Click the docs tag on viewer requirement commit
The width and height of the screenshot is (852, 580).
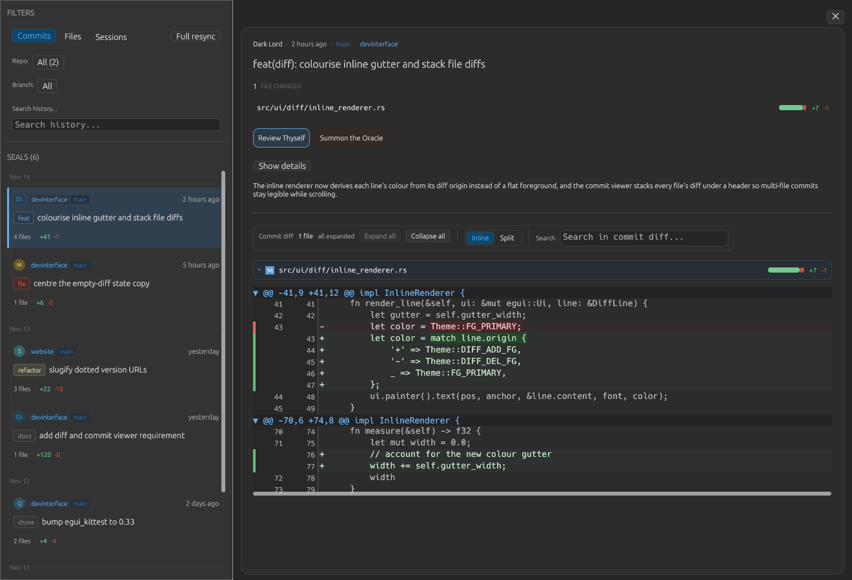point(25,436)
